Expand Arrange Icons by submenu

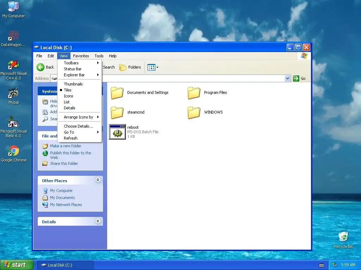pos(79,117)
